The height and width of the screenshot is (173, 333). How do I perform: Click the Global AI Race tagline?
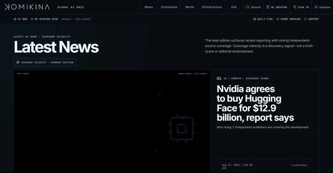[x=70, y=7]
